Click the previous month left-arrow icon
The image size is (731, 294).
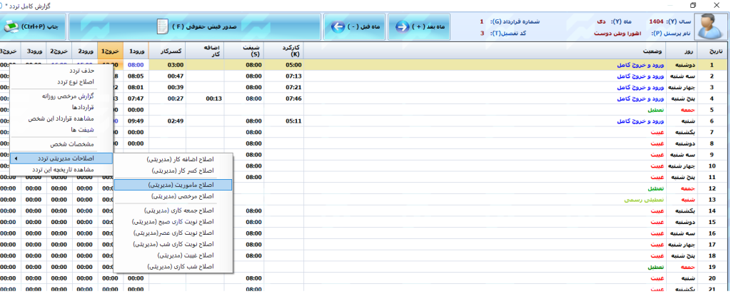(x=338, y=27)
